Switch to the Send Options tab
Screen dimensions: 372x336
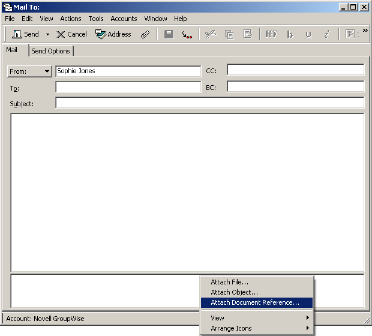tap(51, 51)
